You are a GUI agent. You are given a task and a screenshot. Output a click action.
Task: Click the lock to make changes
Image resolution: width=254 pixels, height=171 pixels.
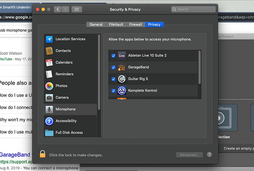pyautogui.click(x=42, y=154)
